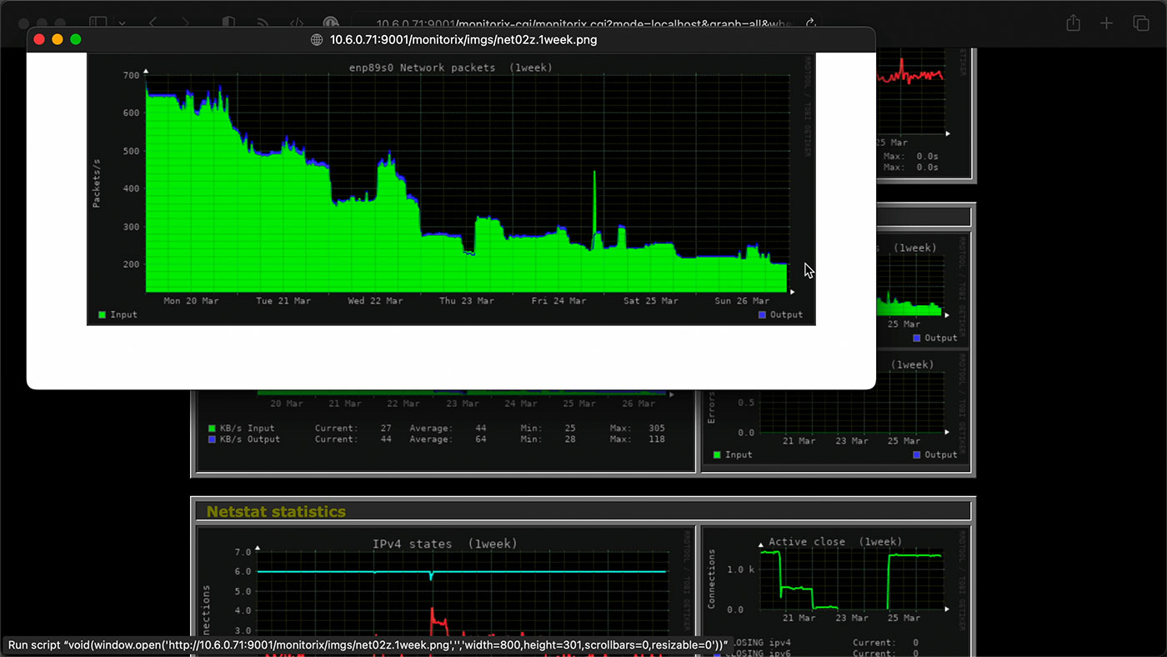1167x657 pixels.
Task: Click Average value 44 in KB/s Input row
Action: 480,429
